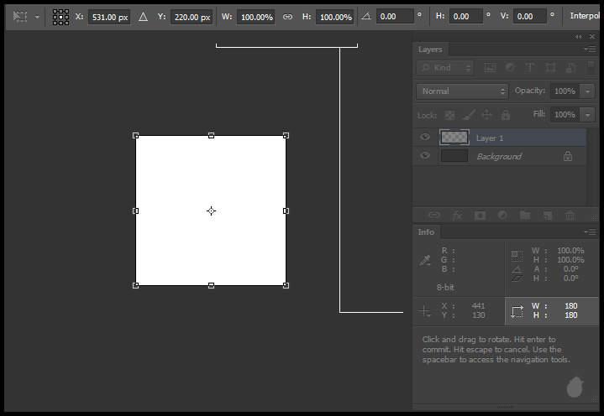Click the link layers icon
Image resolution: width=604 pixels, height=416 pixels.
434,216
